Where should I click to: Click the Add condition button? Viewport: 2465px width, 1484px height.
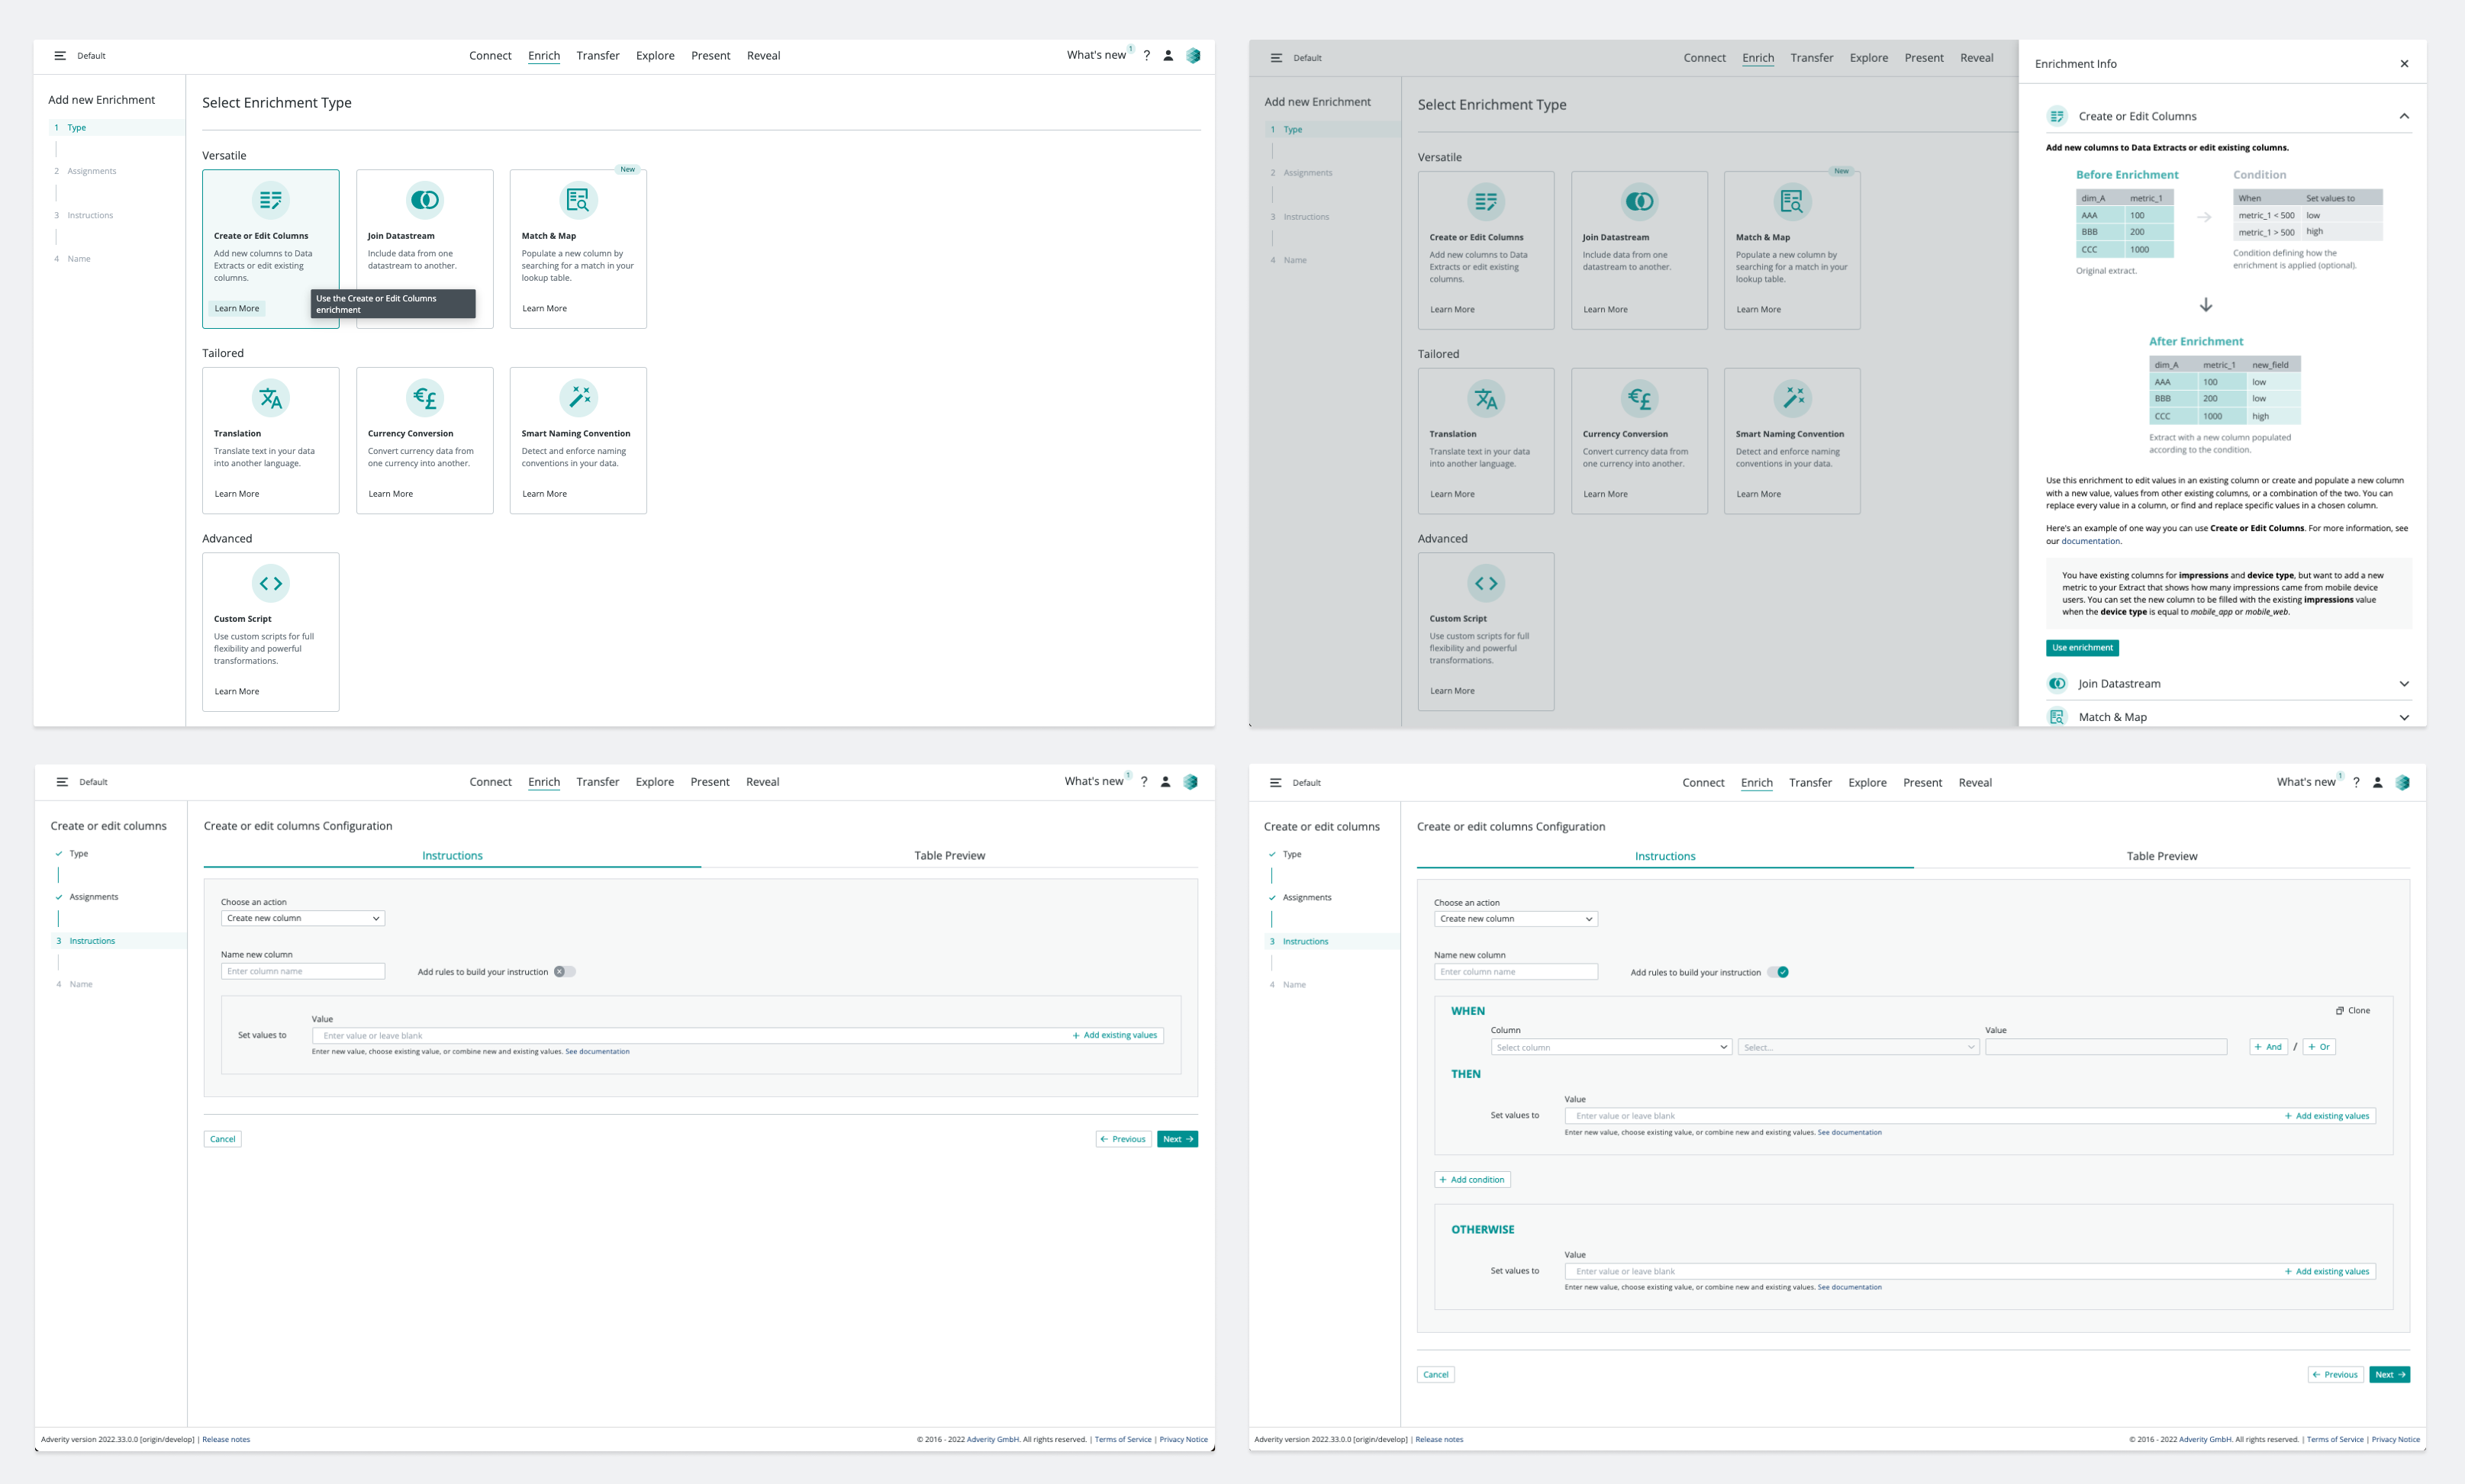pyautogui.click(x=1472, y=1180)
